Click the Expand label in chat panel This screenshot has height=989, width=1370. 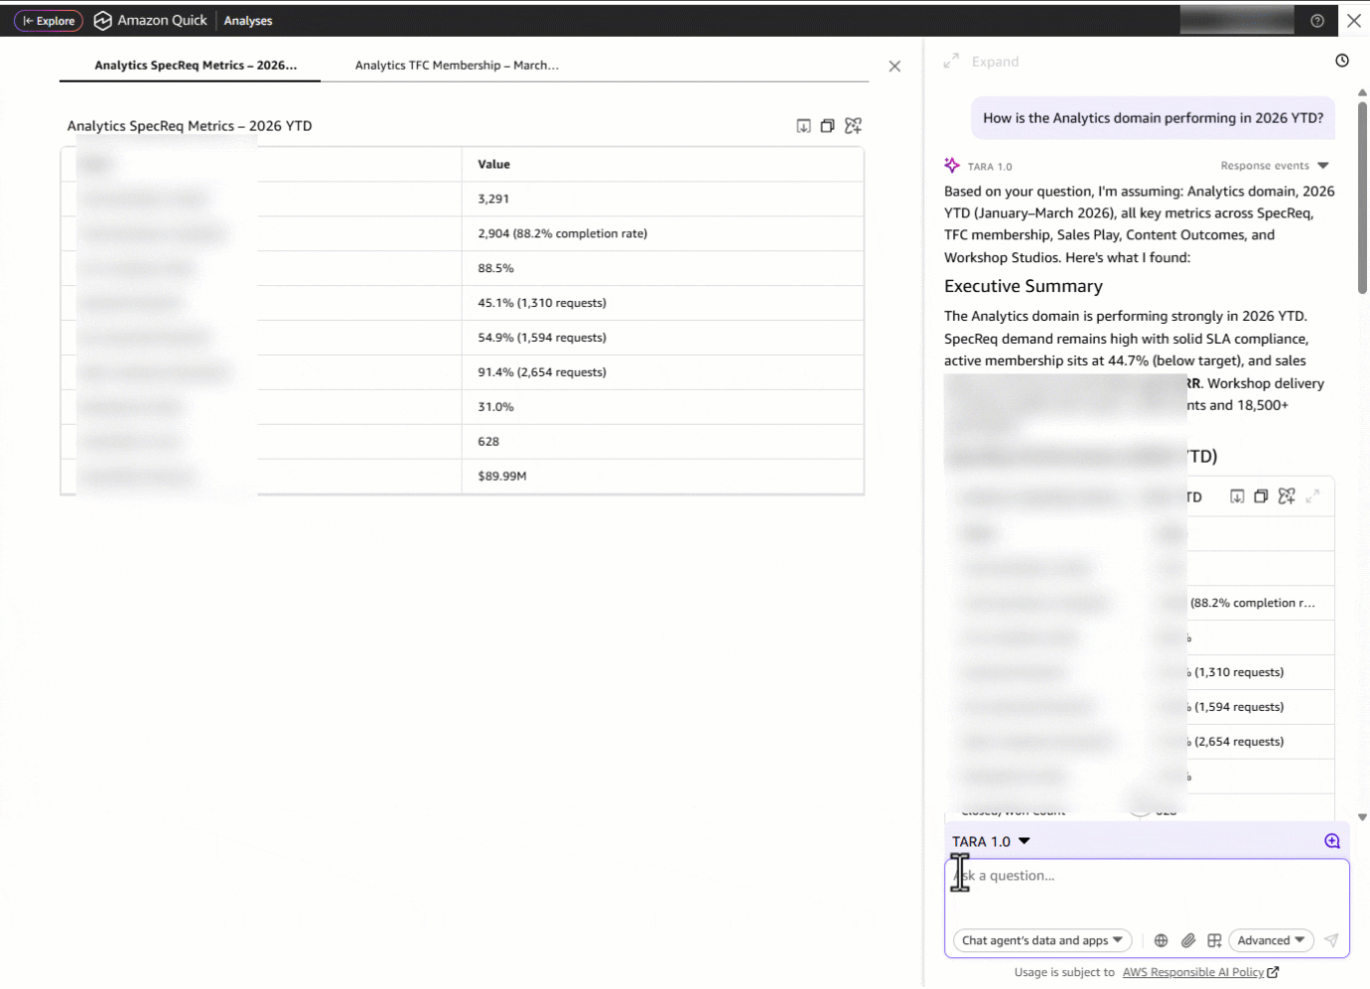pyautogui.click(x=995, y=62)
